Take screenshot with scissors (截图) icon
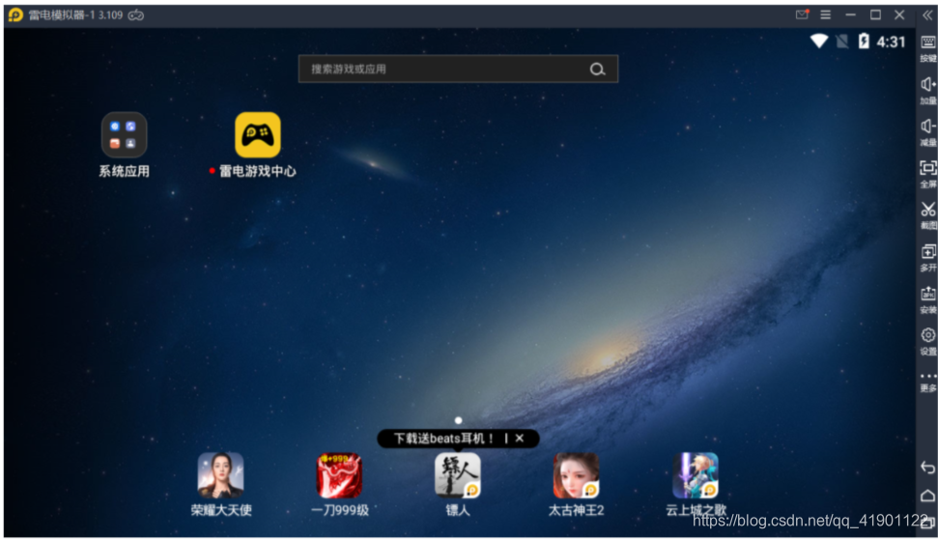The width and height of the screenshot is (938, 539). coord(927,216)
